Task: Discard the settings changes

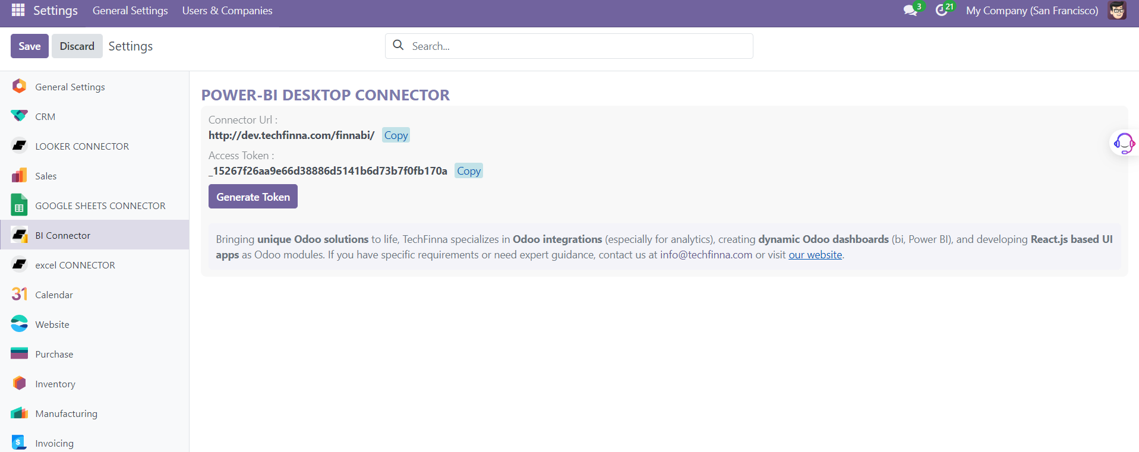Action: pyautogui.click(x=77, y=46)
